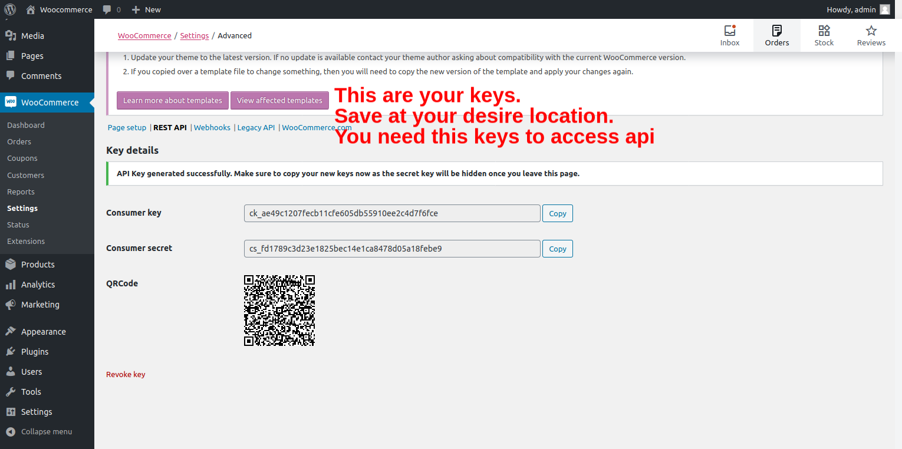This screenshot has height=449, width=902.
Task: Click the Appearance paintbrush icon
Action: click(x=11, y=332)
